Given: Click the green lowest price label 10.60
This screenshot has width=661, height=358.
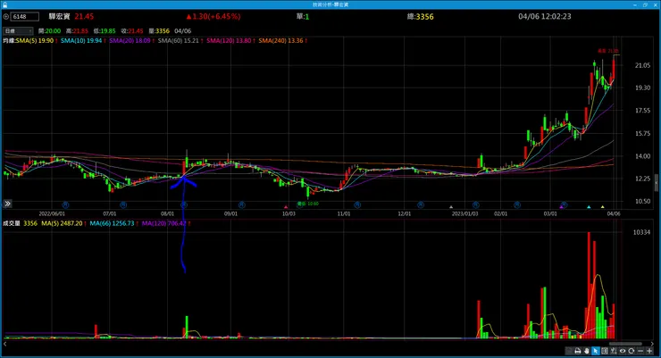Looking at the screenshot, I should [x=308, y=204].
